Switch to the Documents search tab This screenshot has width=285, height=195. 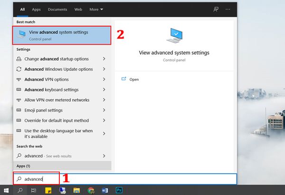(x=57, y=9)
